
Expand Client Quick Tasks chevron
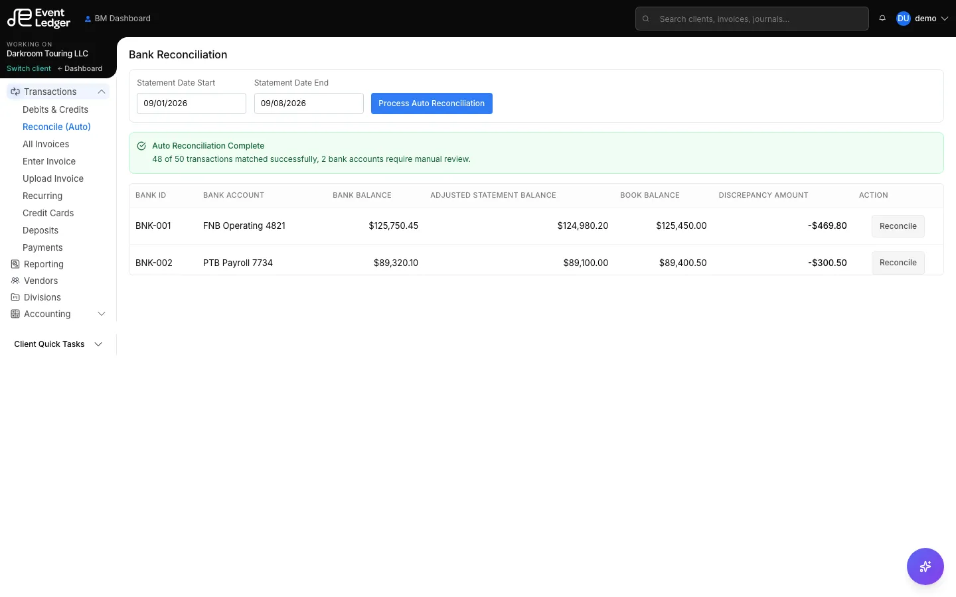click(98, 344)
